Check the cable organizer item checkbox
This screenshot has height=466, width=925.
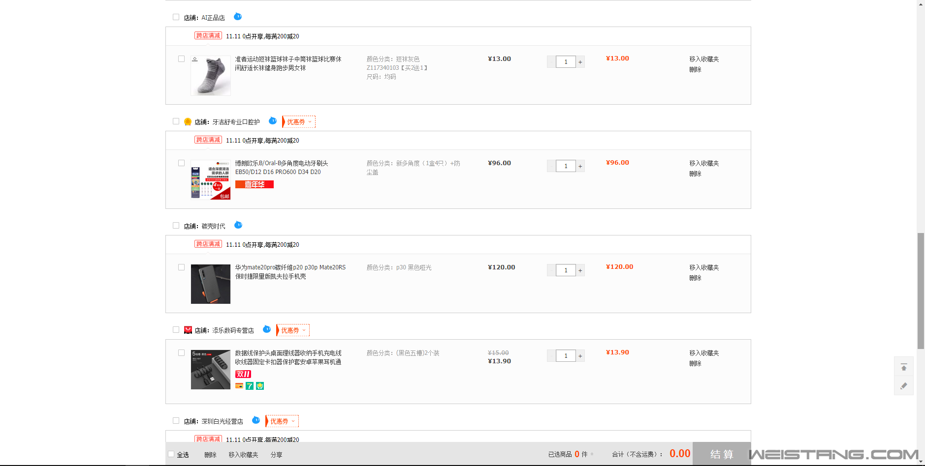(x=181, y=353)
